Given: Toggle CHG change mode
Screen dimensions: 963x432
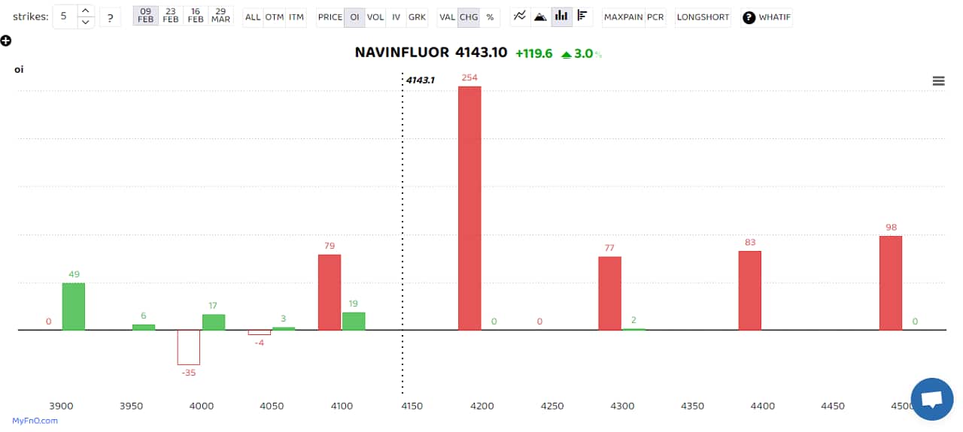Looking at the screenshot, I should click(468, 17).
